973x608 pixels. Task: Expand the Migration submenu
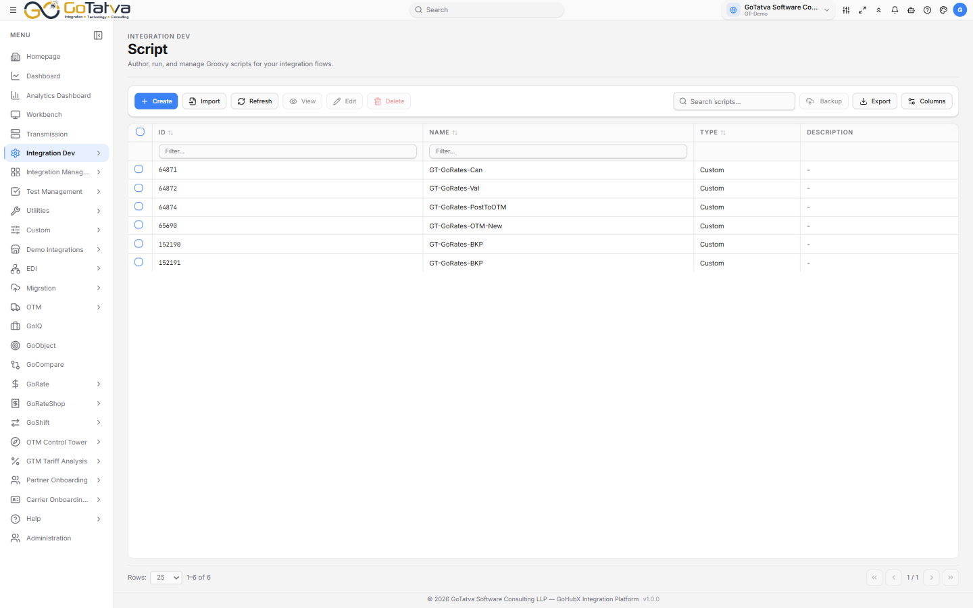[57, 288]
